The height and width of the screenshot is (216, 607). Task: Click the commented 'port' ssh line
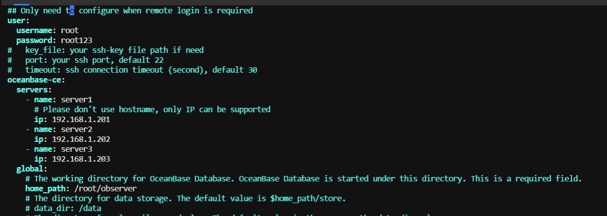[x=86, y=60]
